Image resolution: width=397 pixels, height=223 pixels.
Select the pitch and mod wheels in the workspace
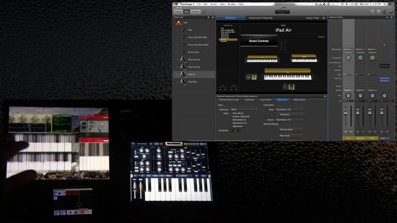pos(283,45)
